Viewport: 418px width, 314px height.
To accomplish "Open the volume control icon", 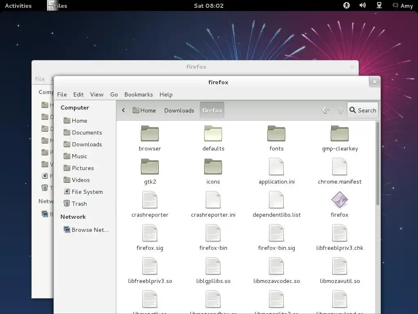I will (x=362, y=5).
